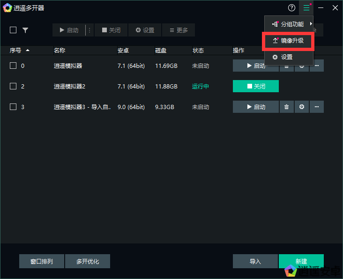Screen dimensions: 343x279
Task: Choose 镜像升级 from the menu
Action: coord(288,41)
